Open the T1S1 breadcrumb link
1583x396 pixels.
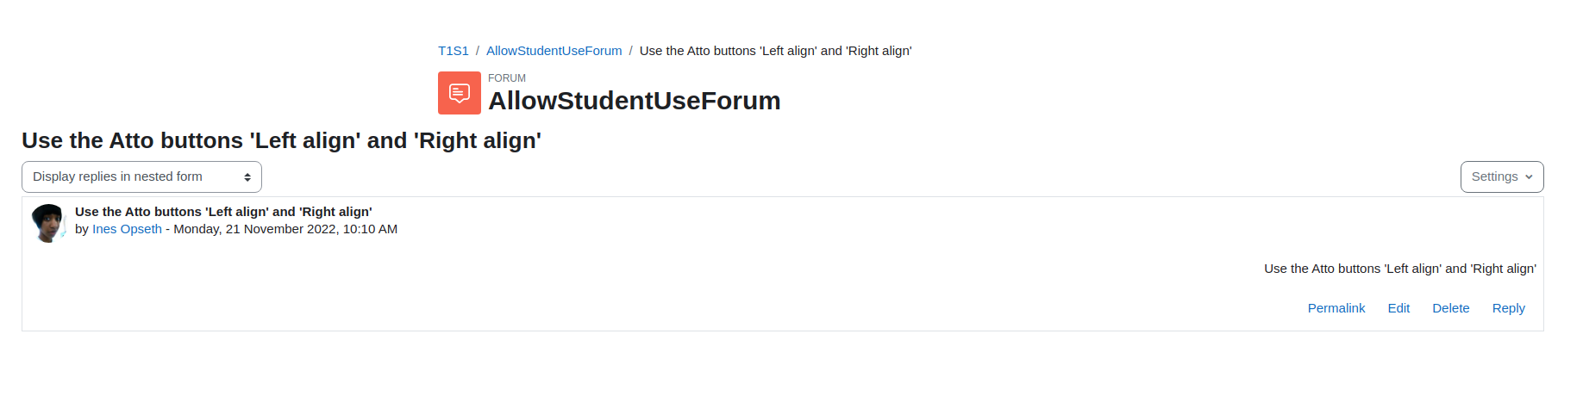coord(454,51)
